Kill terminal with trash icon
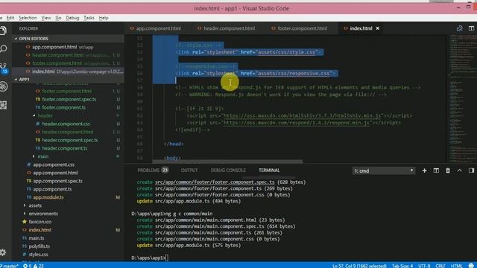 tap(448, 170)
